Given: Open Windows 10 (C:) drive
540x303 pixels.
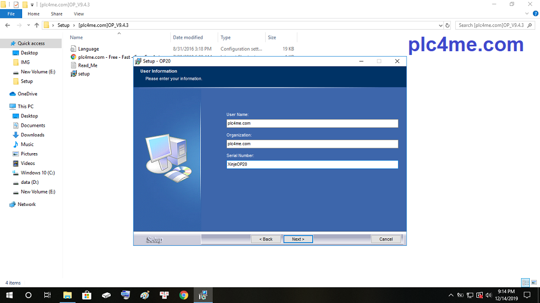Looking at the screenshot, I should [x=38, y=173].
